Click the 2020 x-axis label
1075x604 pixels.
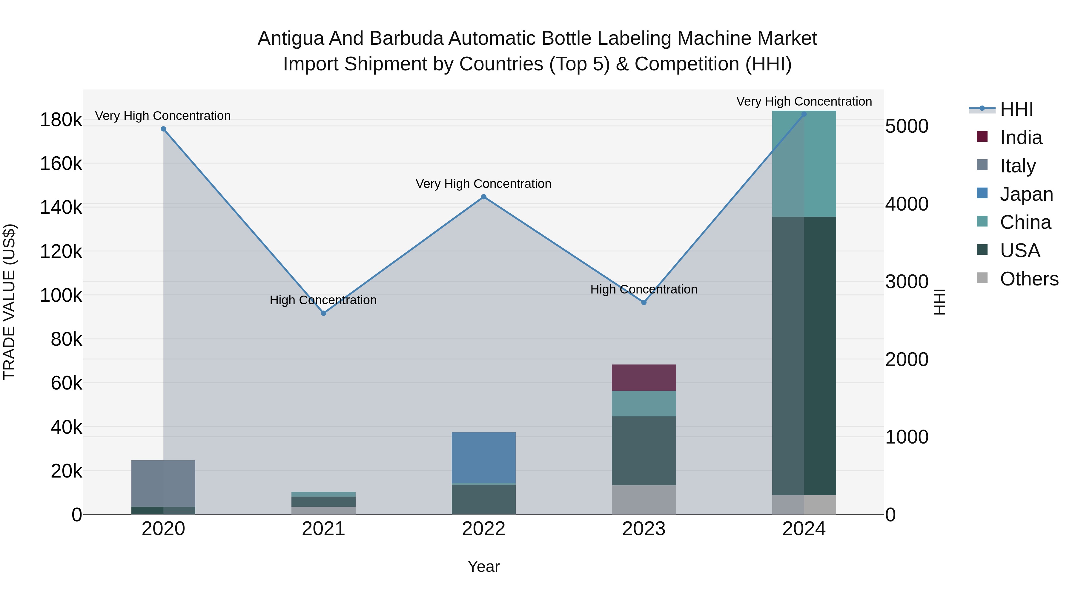click(163, 529)
